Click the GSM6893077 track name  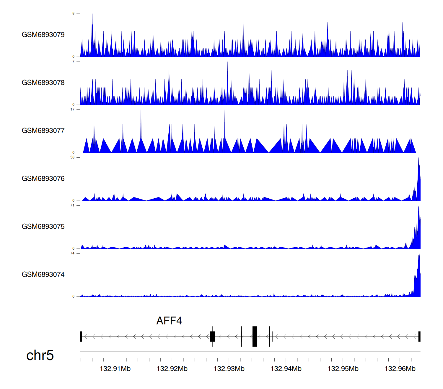coord(43,131)
